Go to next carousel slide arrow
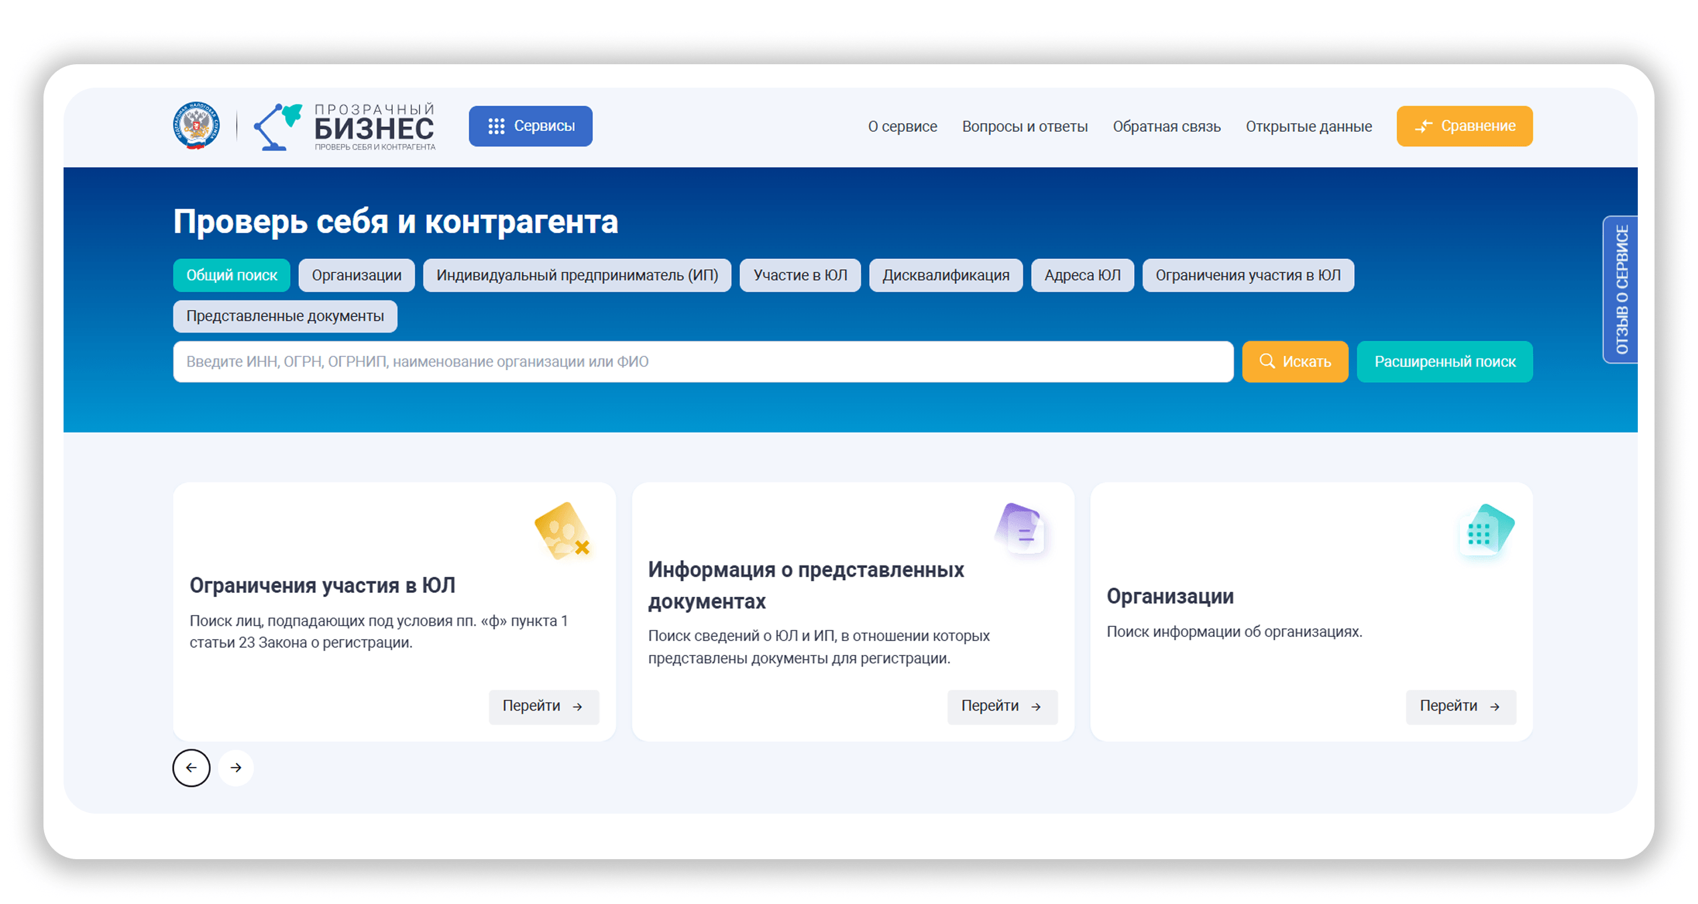1698x904 pixels. pyautogui.click(x=235, y=767)
